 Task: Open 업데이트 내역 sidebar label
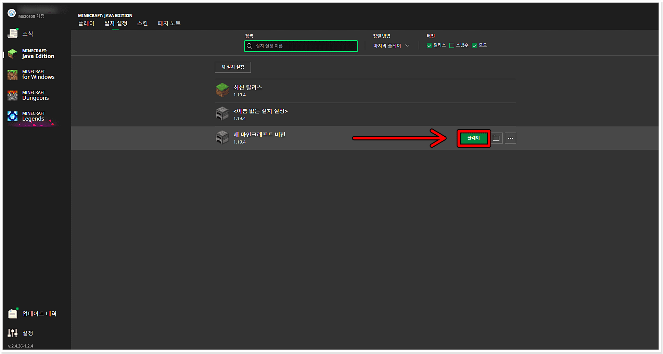coord(39,314)
